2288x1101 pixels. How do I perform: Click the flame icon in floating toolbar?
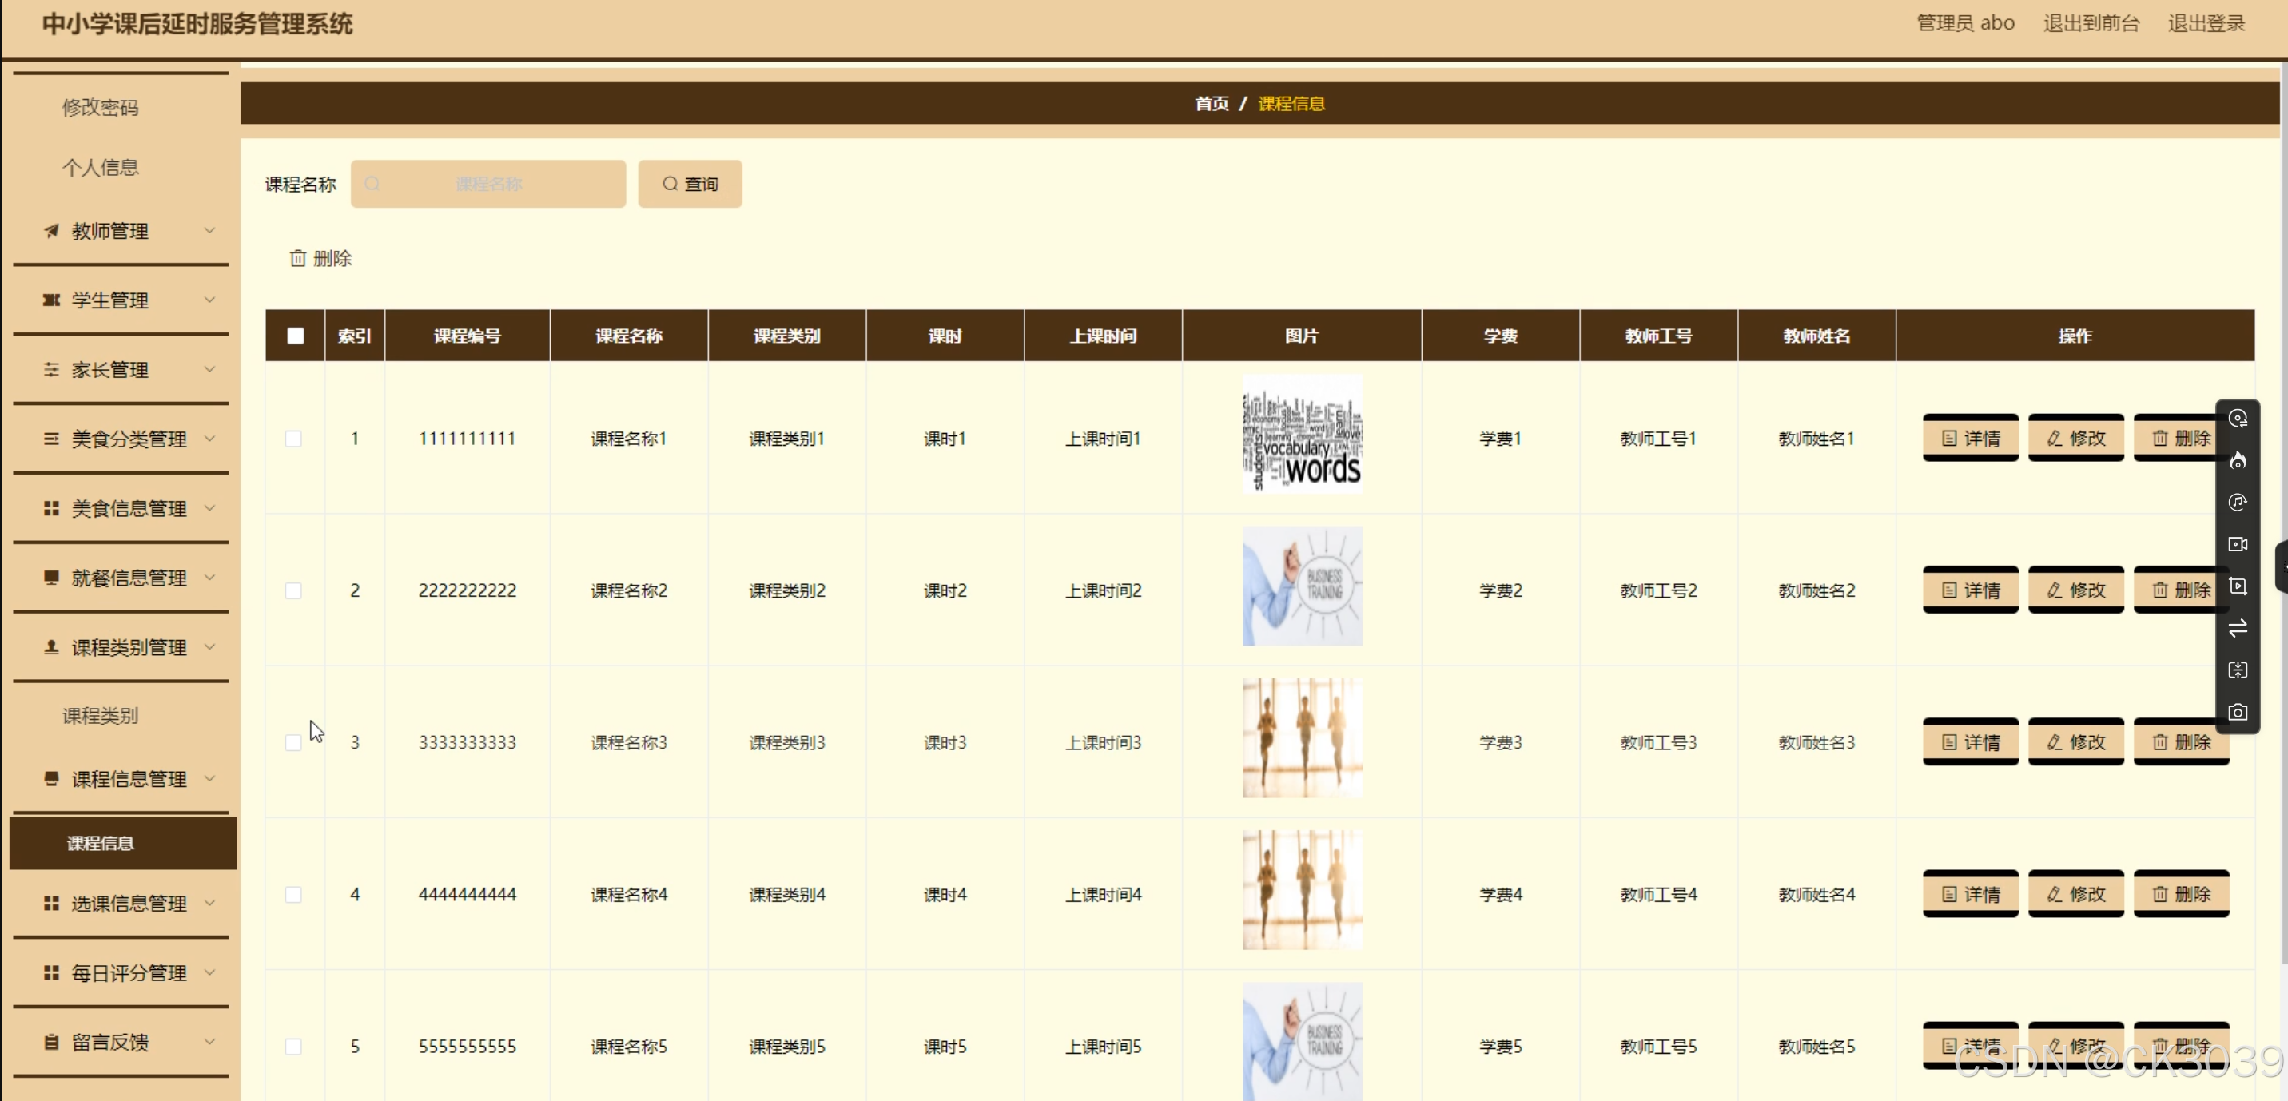click(2238, 460)
